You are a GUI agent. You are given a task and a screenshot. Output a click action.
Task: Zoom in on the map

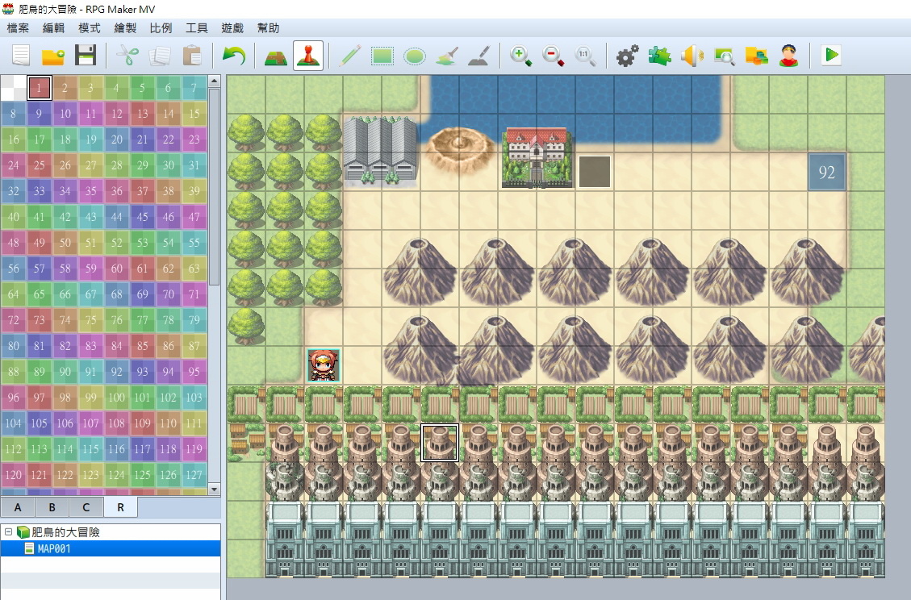point(520,56)
